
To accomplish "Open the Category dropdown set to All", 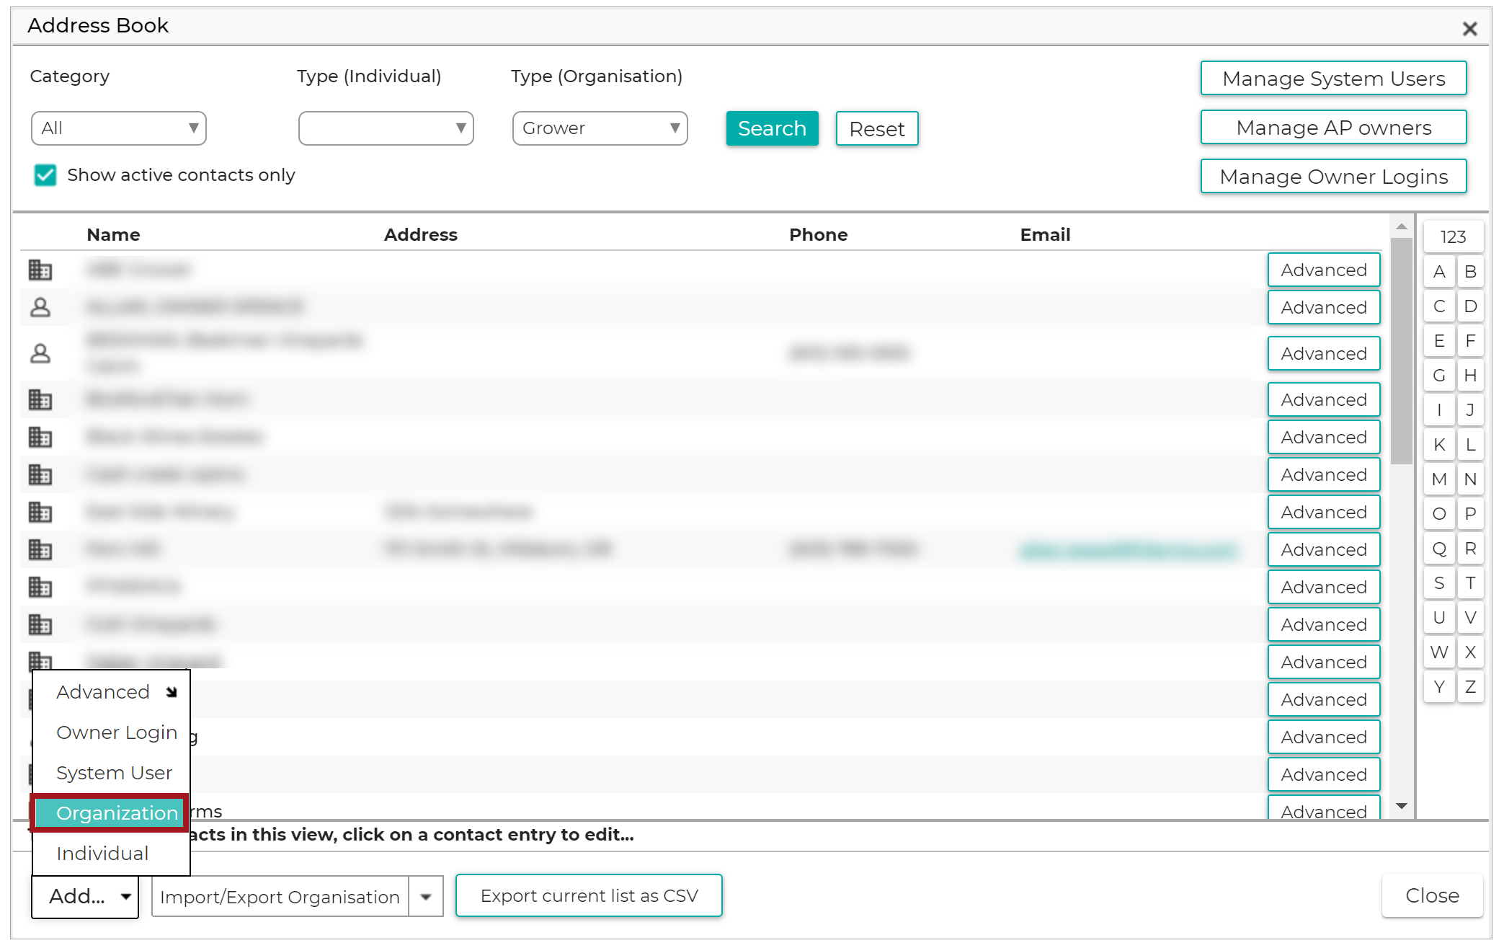I will point(119,128).
